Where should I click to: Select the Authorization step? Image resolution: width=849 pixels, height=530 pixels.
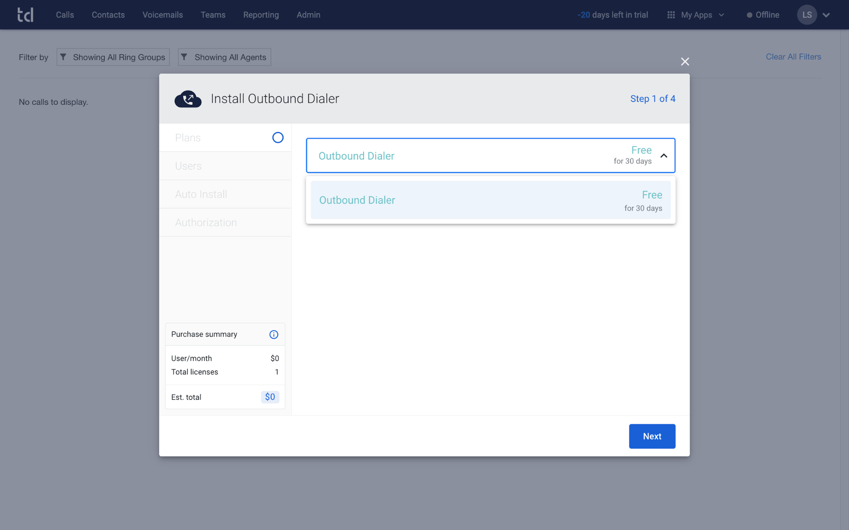click(x=225, y=222)
